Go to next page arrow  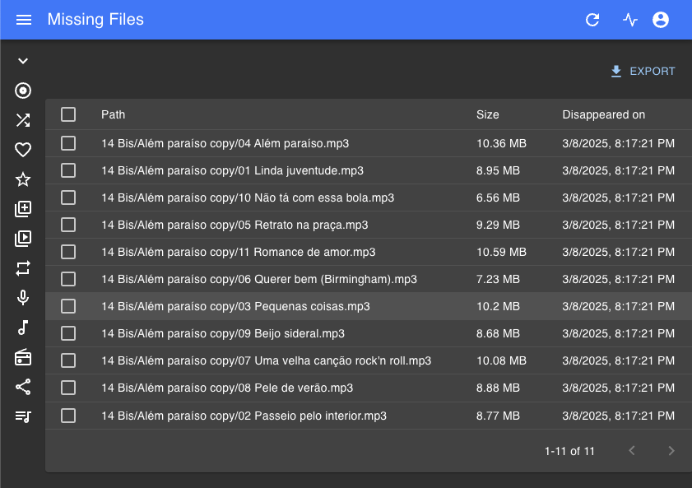(x=671, y=450)
